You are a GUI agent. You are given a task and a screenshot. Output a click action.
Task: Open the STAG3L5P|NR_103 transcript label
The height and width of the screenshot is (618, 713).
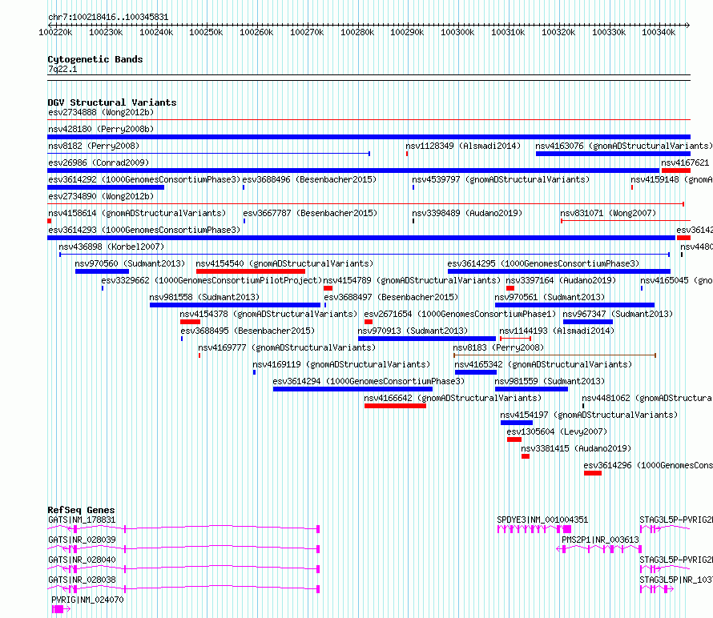[676, 580]
